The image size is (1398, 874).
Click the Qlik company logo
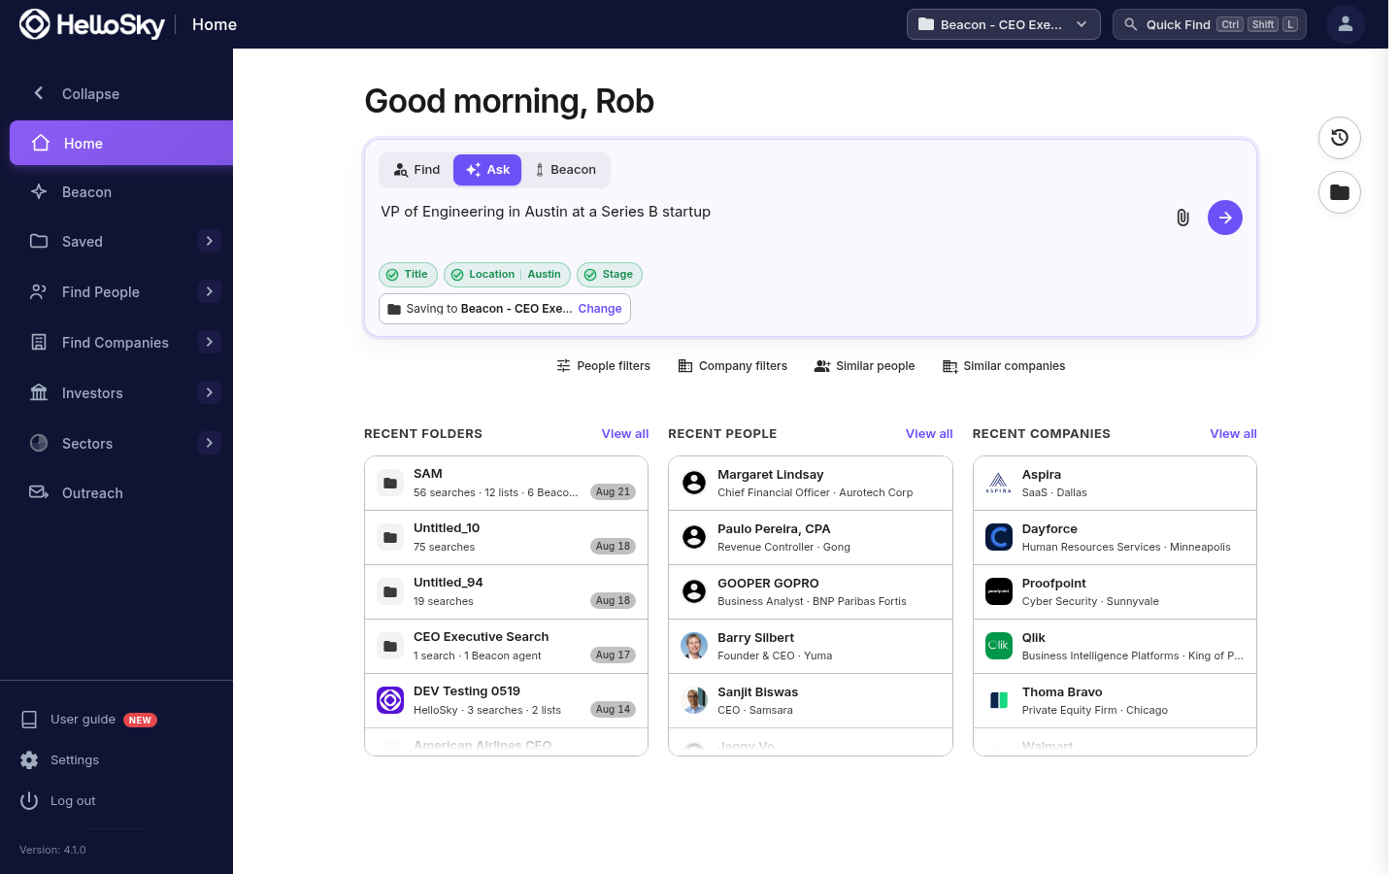(999, 646)
